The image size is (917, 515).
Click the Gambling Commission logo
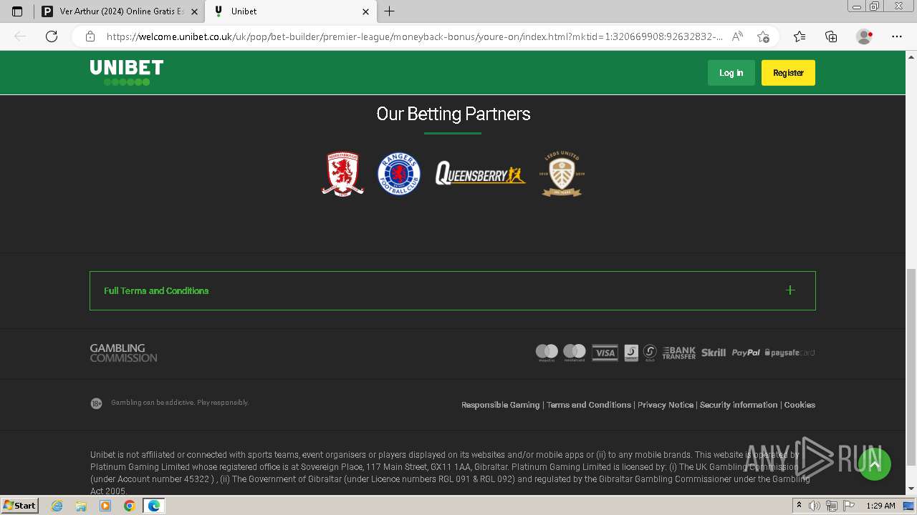pyautogui.click(x=123, y=353)
